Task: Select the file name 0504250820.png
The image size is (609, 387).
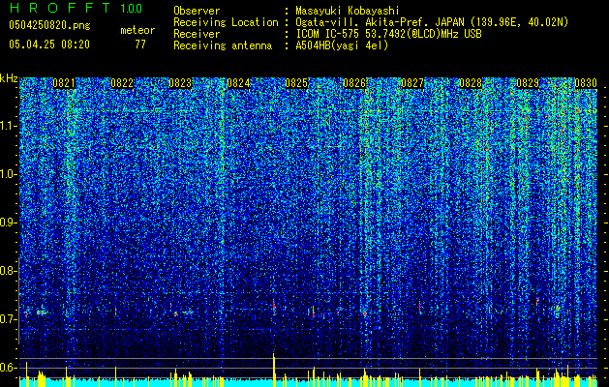Action: pyautogui.click(x=49, y=25)
